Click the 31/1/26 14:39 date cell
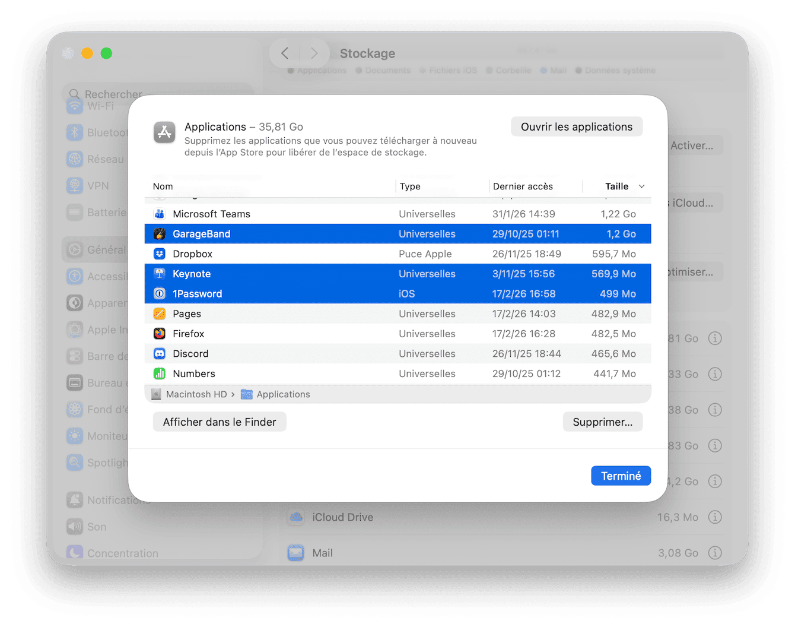This screenshot has height=627, width=795. [523, 214]
